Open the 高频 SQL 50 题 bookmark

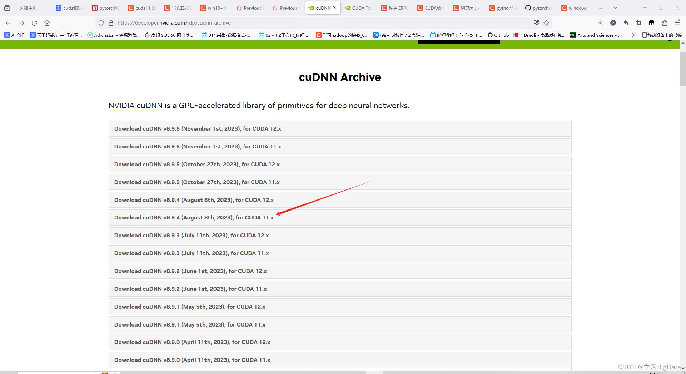point(169,35)
